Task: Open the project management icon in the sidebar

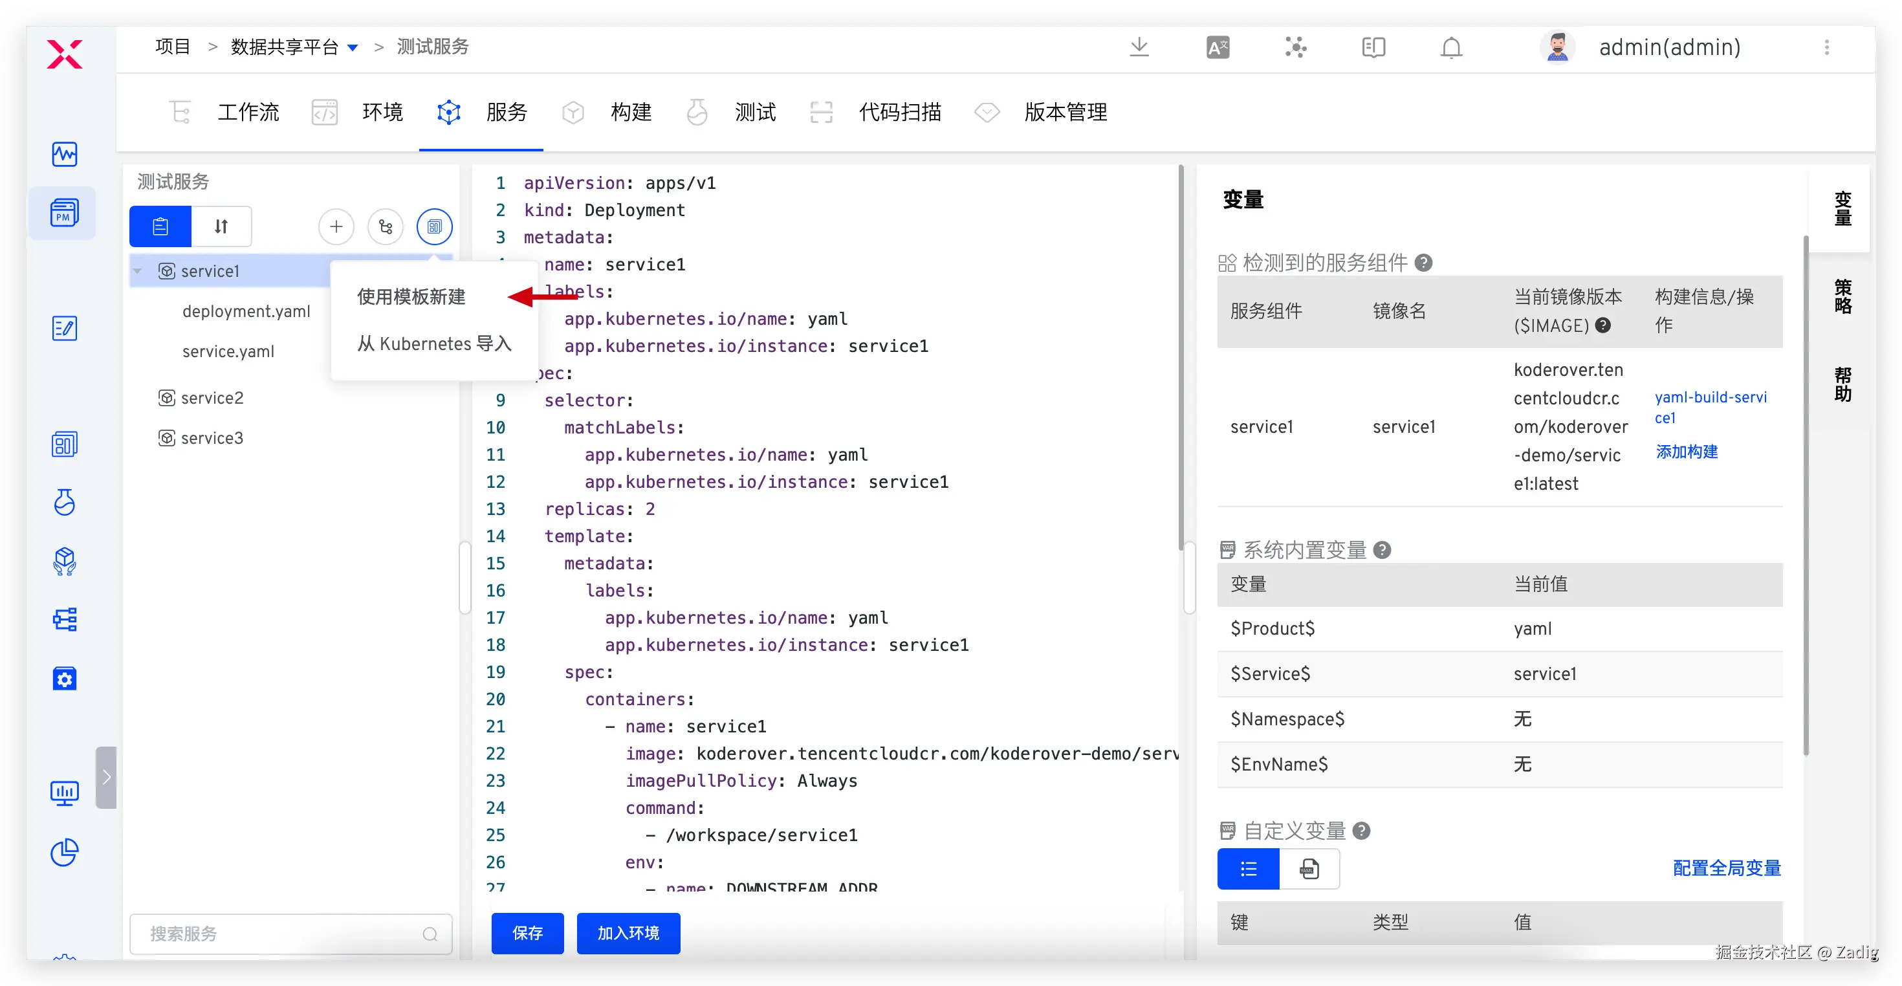Action: pos(64,214)
